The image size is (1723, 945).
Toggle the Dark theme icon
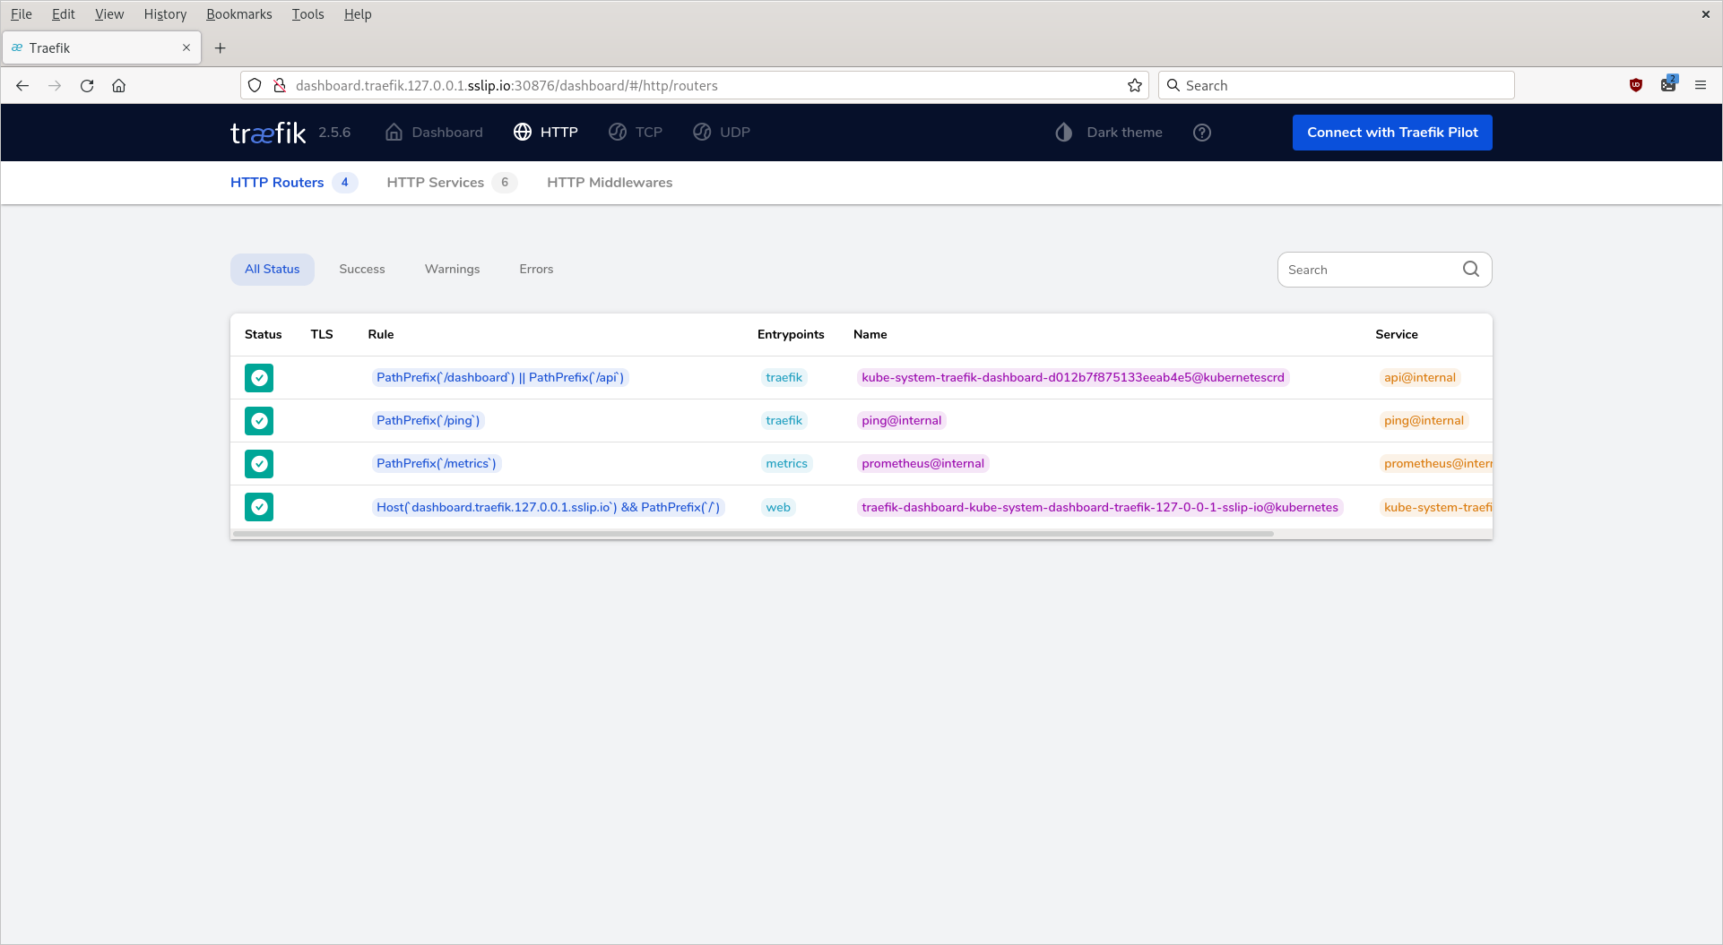[1064, 133]
